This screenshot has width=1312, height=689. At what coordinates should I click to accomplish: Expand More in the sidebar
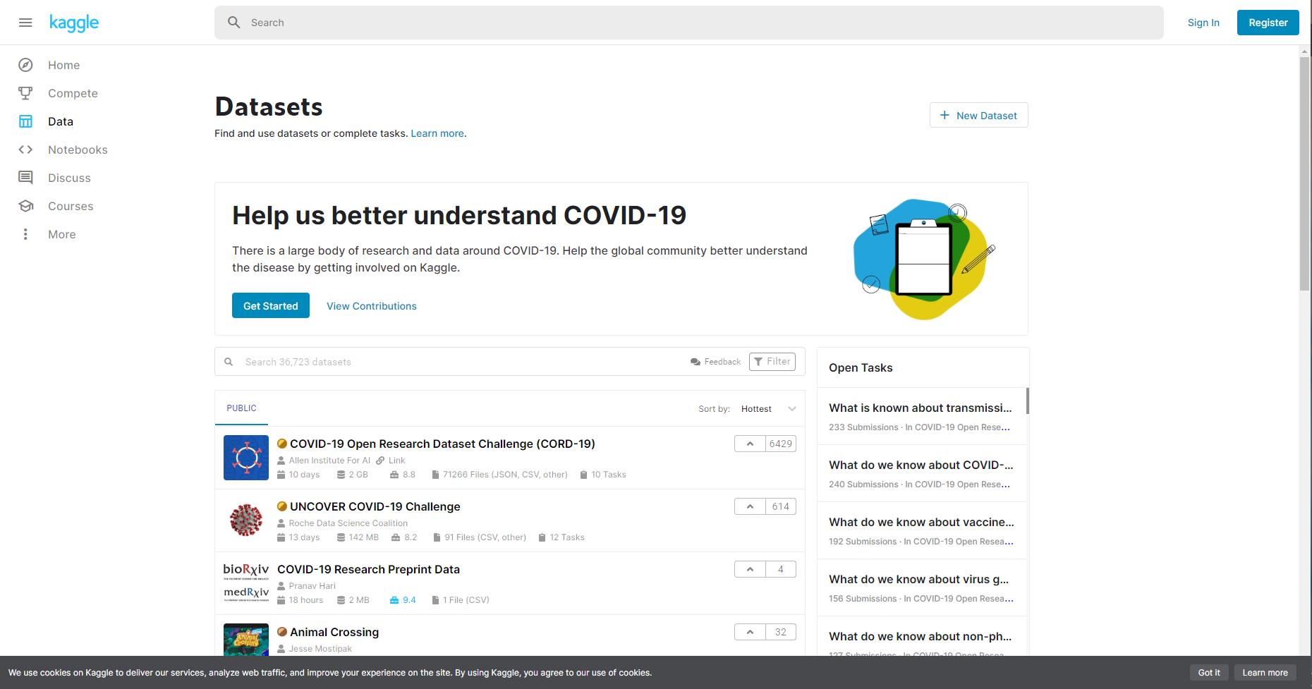point(62,234)
